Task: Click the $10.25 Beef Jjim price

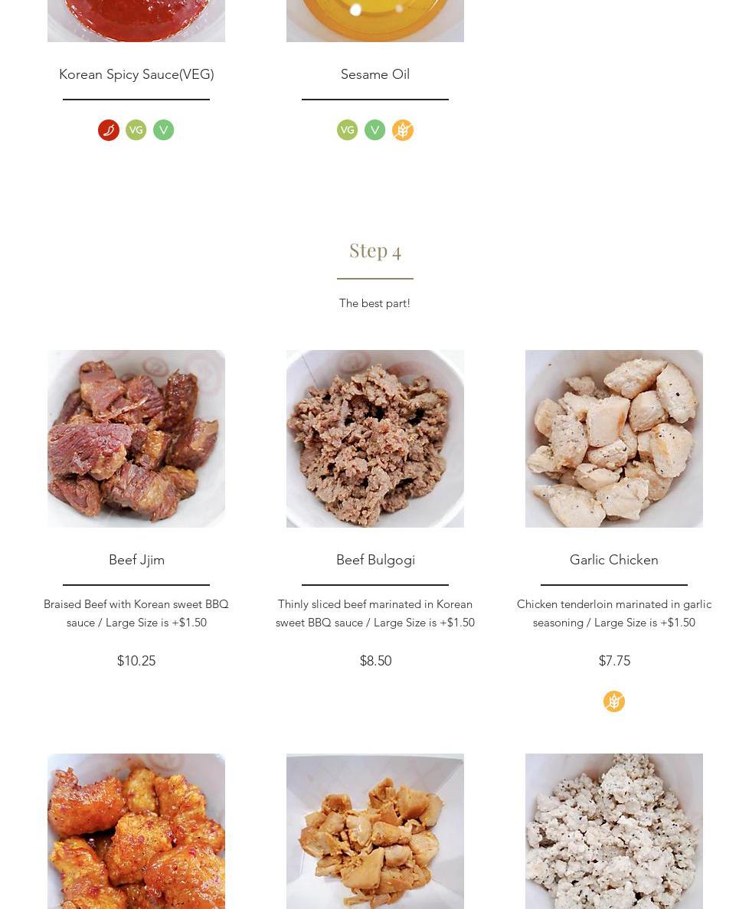Action: tap(136, 661)
